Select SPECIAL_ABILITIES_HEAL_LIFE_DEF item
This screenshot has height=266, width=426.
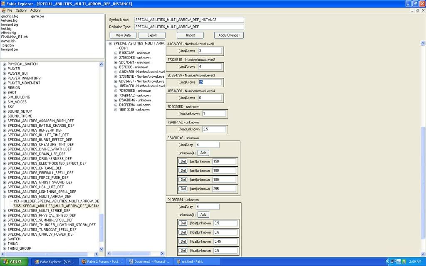click(36, 187)
